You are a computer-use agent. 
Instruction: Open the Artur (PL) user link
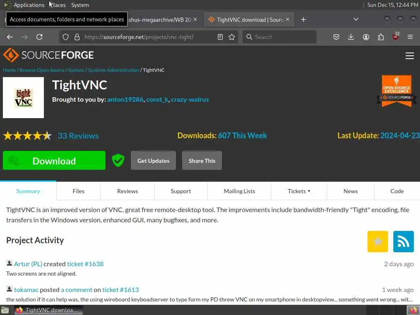pyautogui.click(x=28, y=264)
